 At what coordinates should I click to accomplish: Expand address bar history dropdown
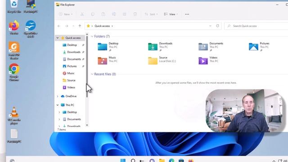click(210, 26)
